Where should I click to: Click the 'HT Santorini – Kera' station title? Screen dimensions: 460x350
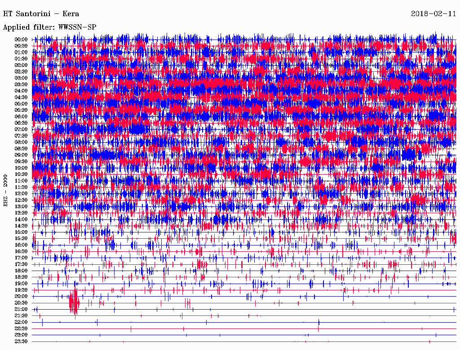click(x=41, y=14)
